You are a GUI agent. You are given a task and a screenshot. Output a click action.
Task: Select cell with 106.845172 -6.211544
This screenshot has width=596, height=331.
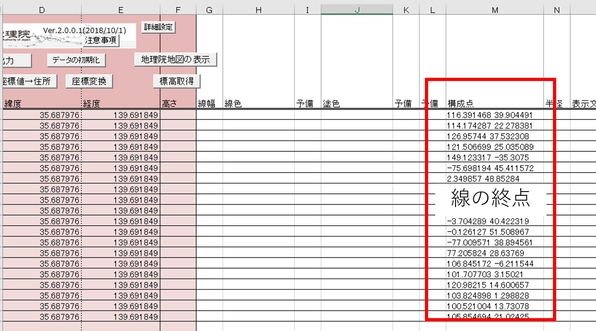495,263
